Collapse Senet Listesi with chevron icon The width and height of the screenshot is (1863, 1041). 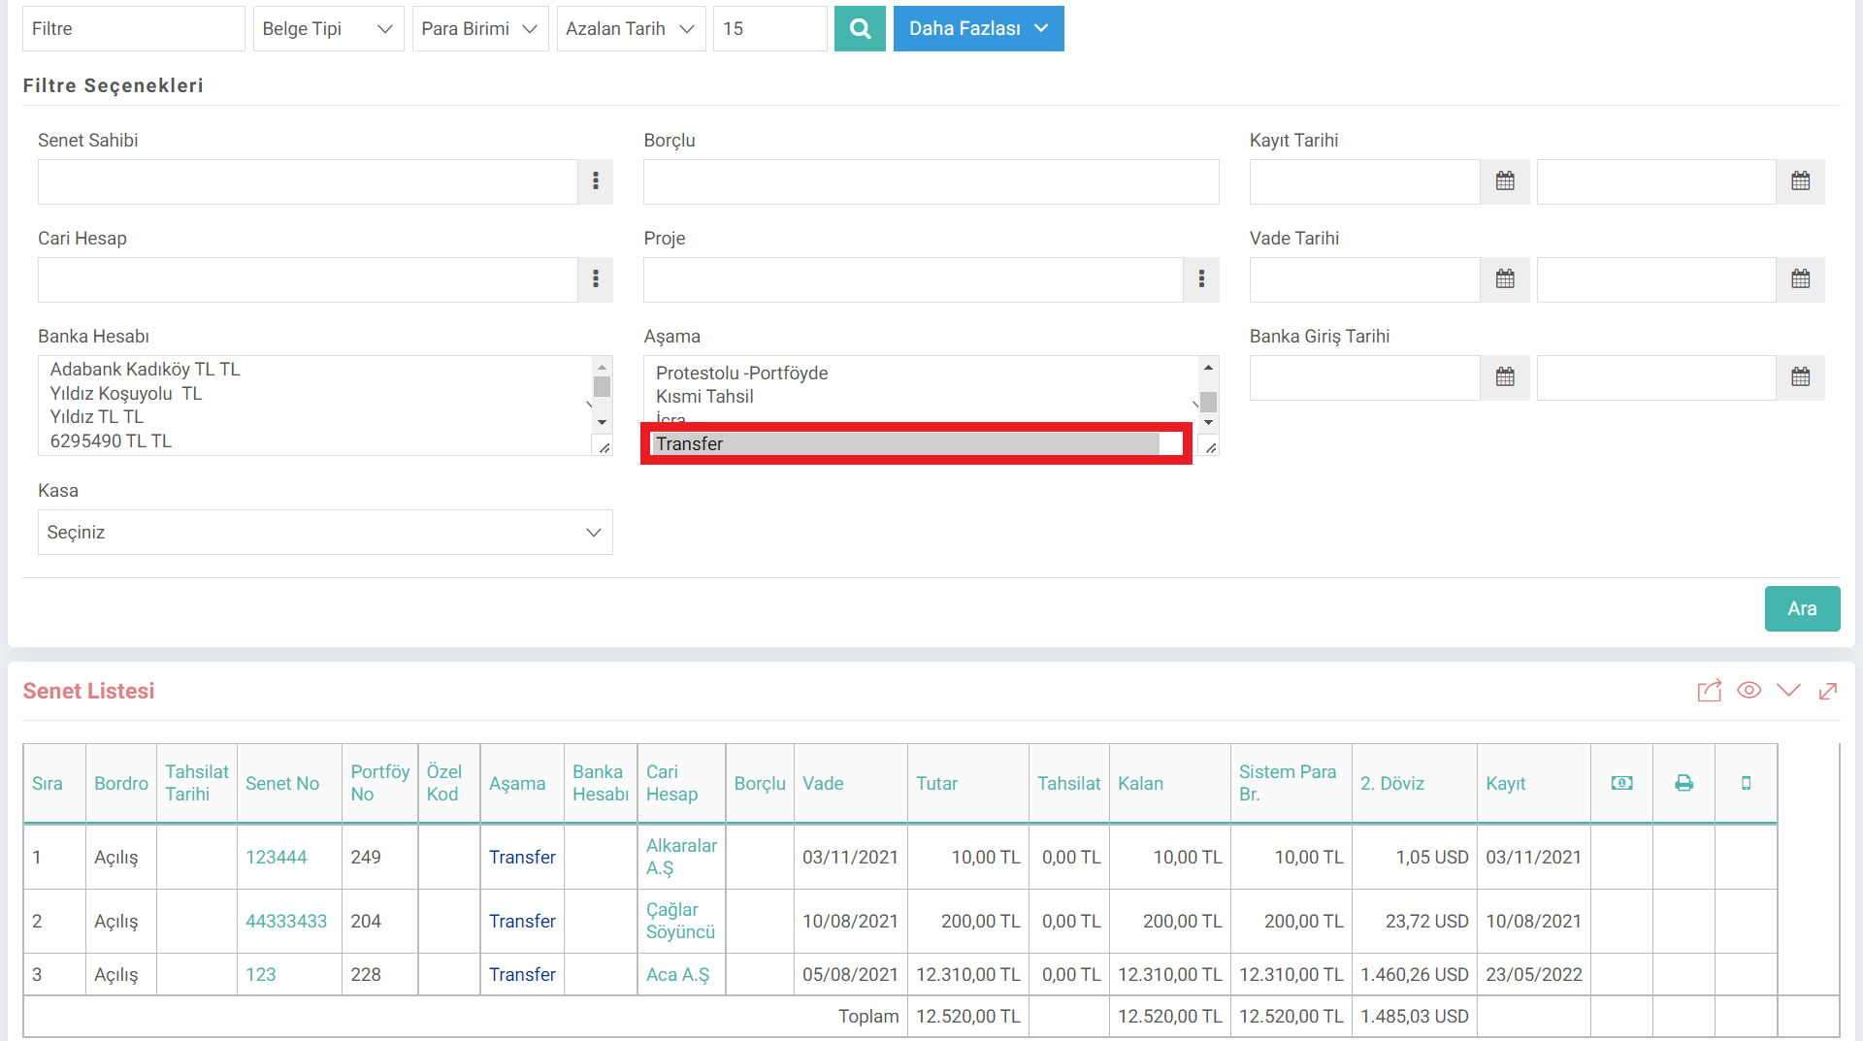click(1788, 691)
